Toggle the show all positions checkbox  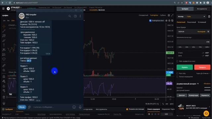pyautogui.click(x=127, y=109)
